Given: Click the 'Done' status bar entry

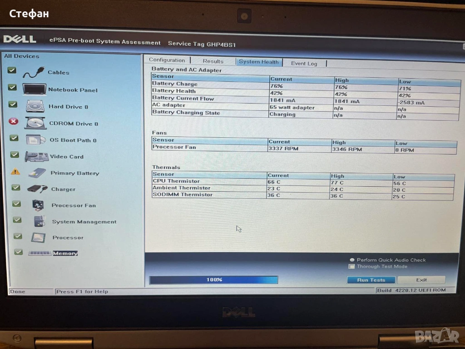Looking at the screenshot, I should 18,291.
